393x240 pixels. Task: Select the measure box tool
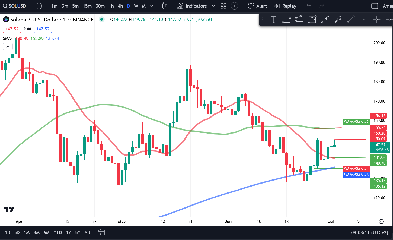pos(312,19)
